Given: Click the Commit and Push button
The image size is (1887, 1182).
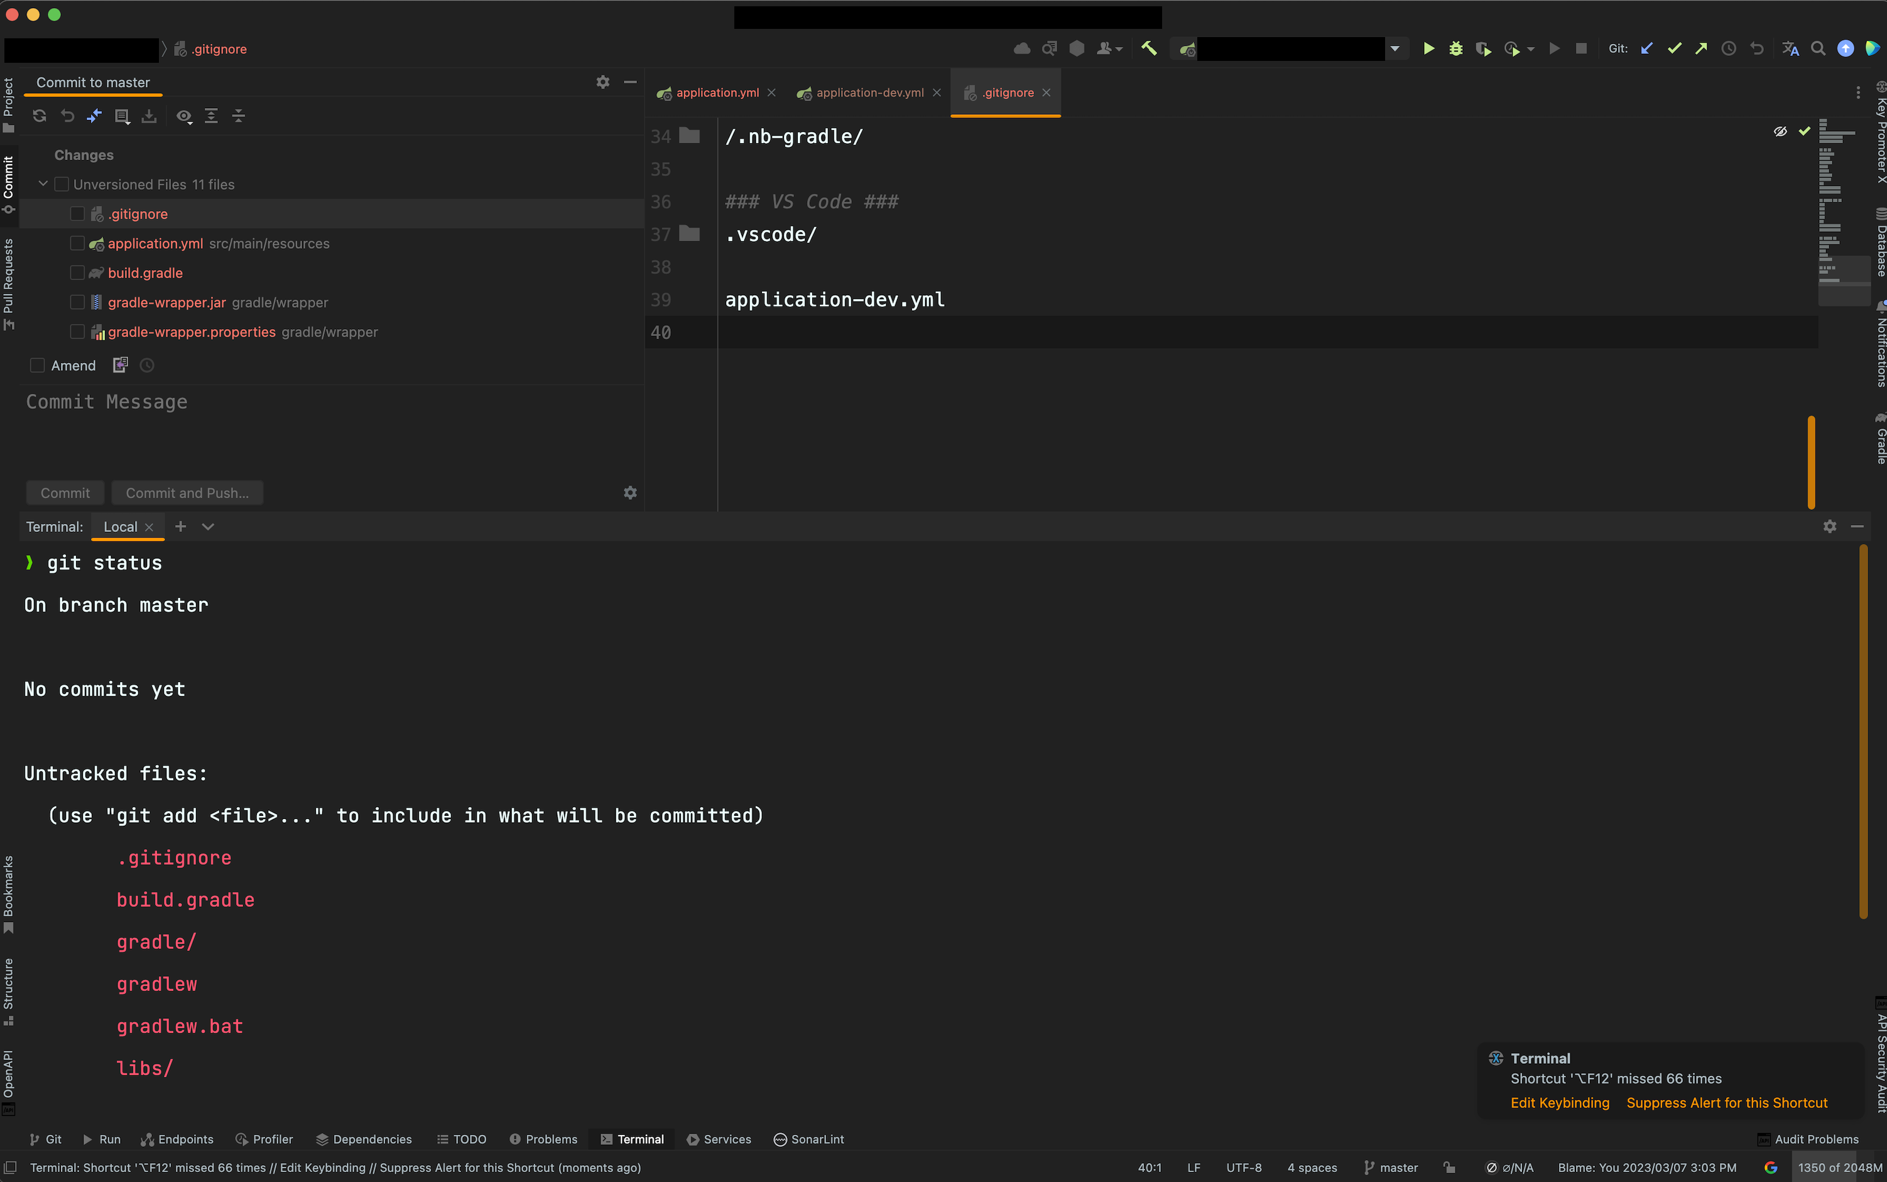Looking at the screenshot, I should [x=187, y=492].
